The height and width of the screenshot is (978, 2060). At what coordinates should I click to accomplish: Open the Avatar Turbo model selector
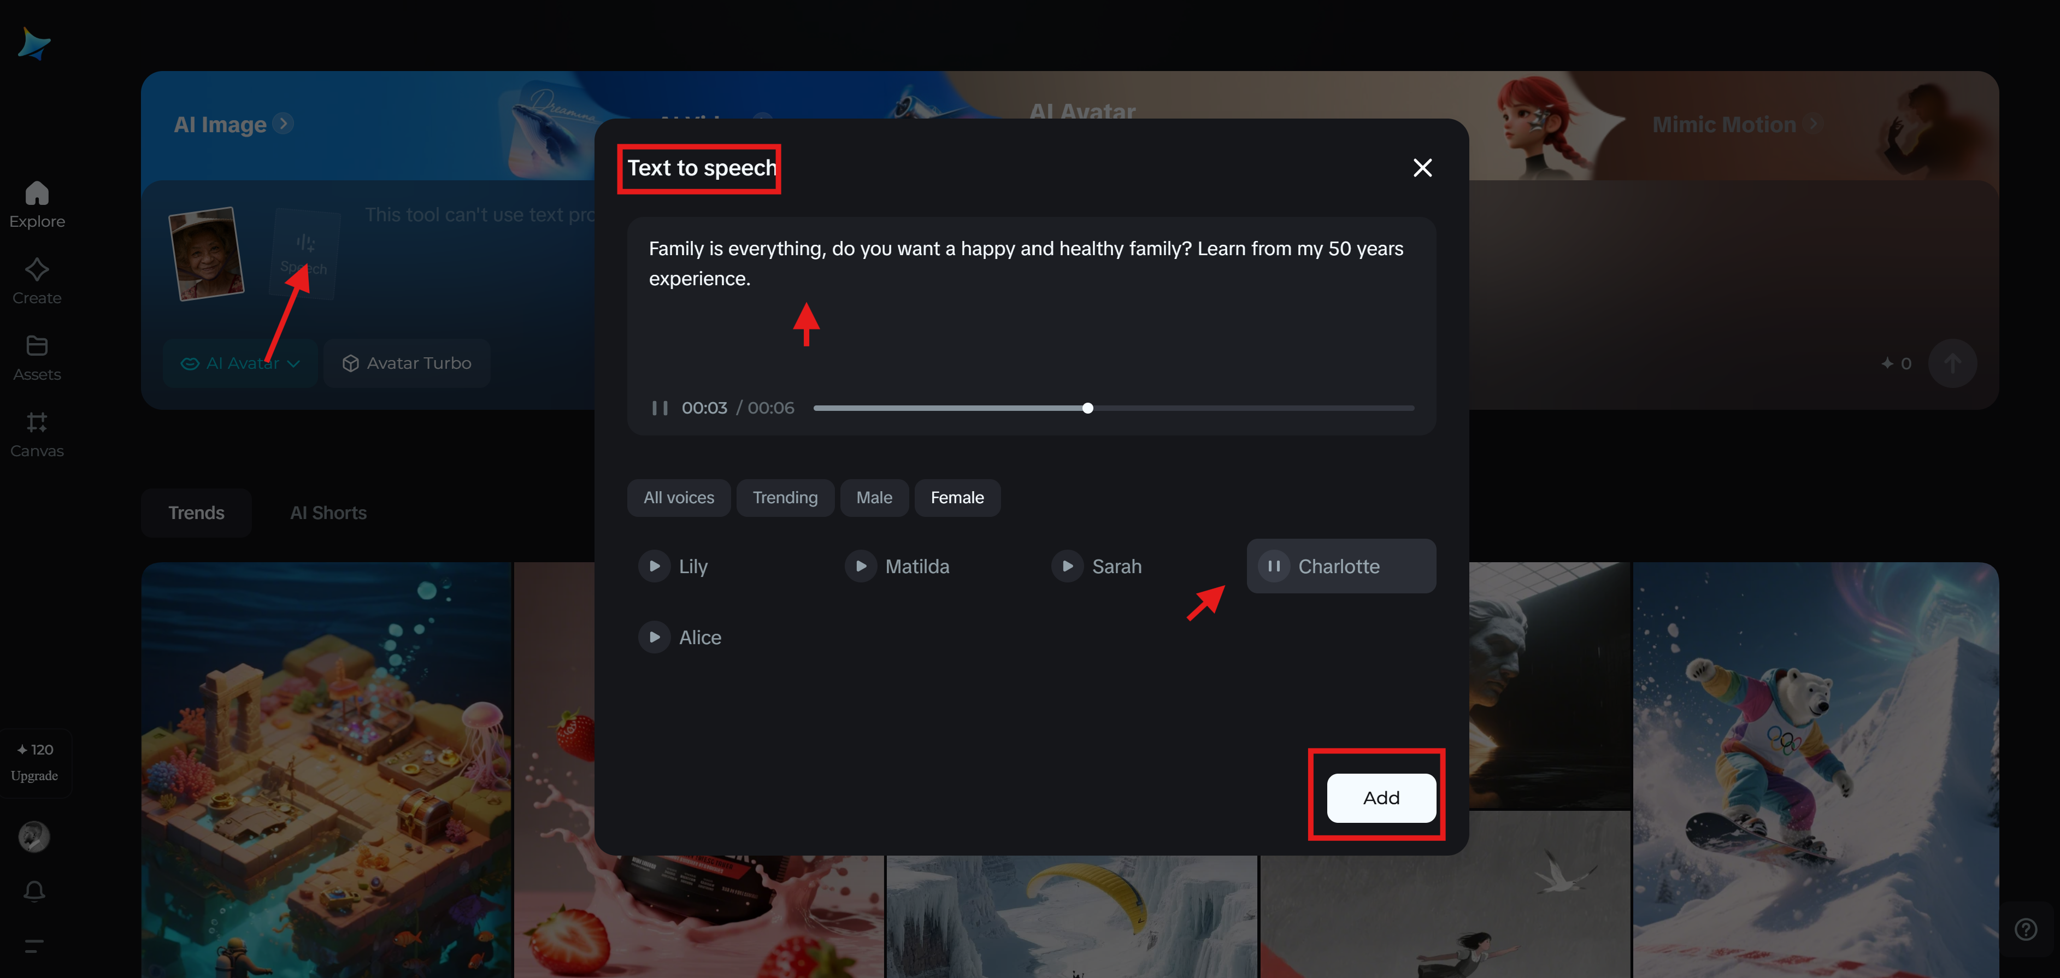407,363
